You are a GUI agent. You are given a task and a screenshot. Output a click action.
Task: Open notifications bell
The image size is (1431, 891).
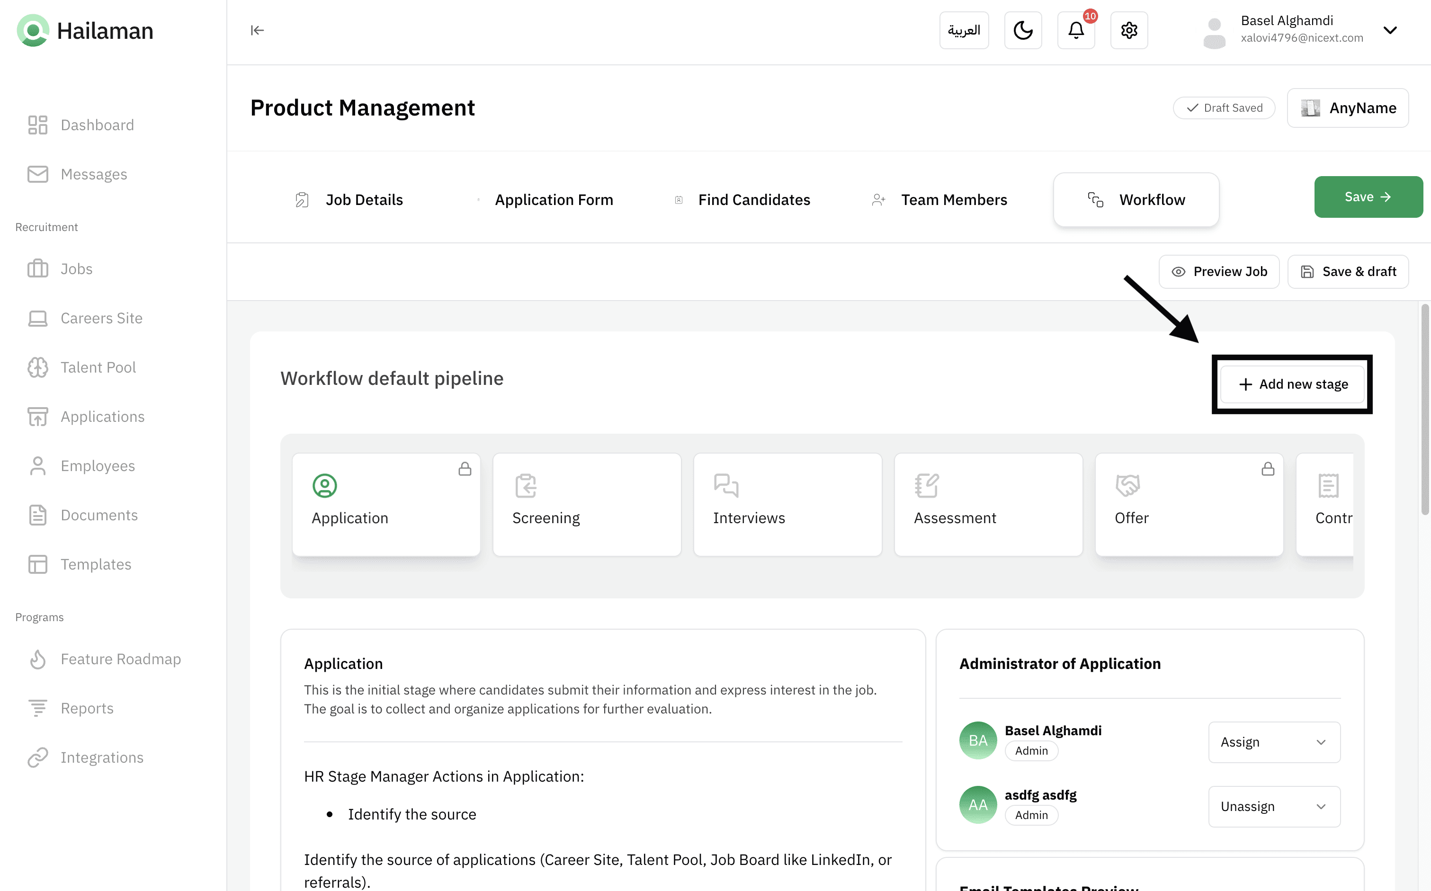[x=1075, y=30]
